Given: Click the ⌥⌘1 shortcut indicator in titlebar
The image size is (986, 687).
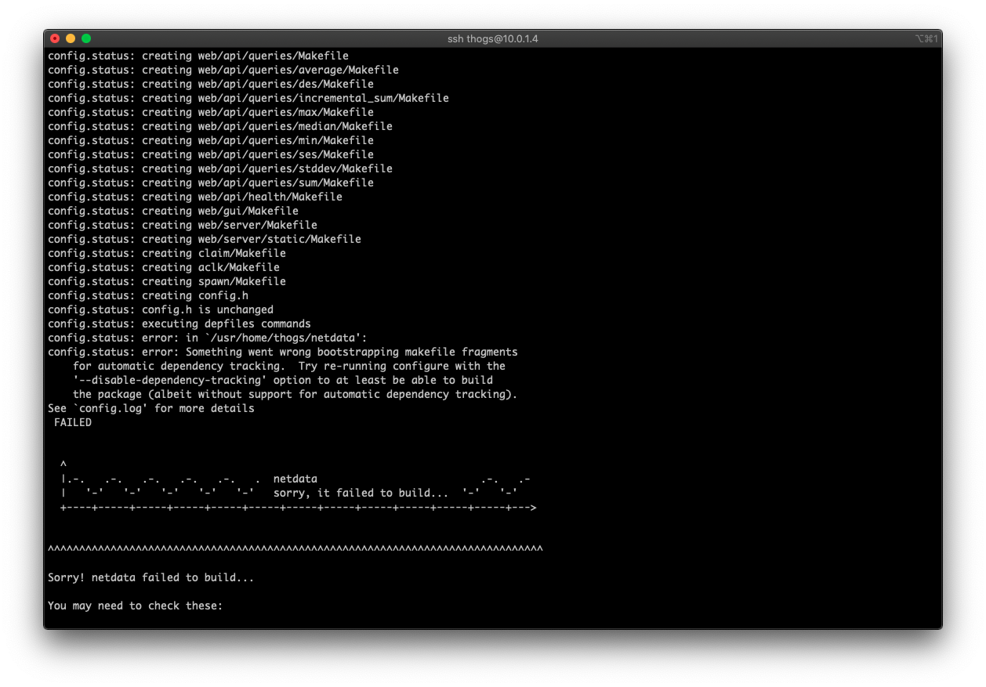Looking at the screenshot, I should coord(926,38).
